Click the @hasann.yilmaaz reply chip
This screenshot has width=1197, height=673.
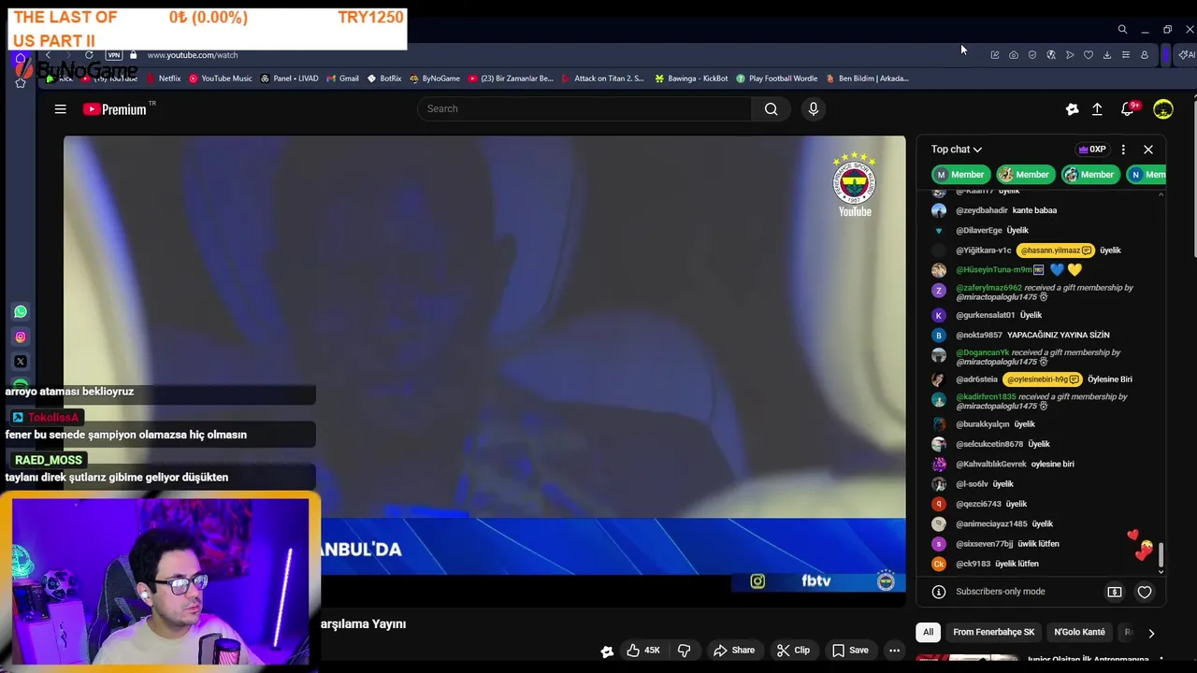point(1056,251)
